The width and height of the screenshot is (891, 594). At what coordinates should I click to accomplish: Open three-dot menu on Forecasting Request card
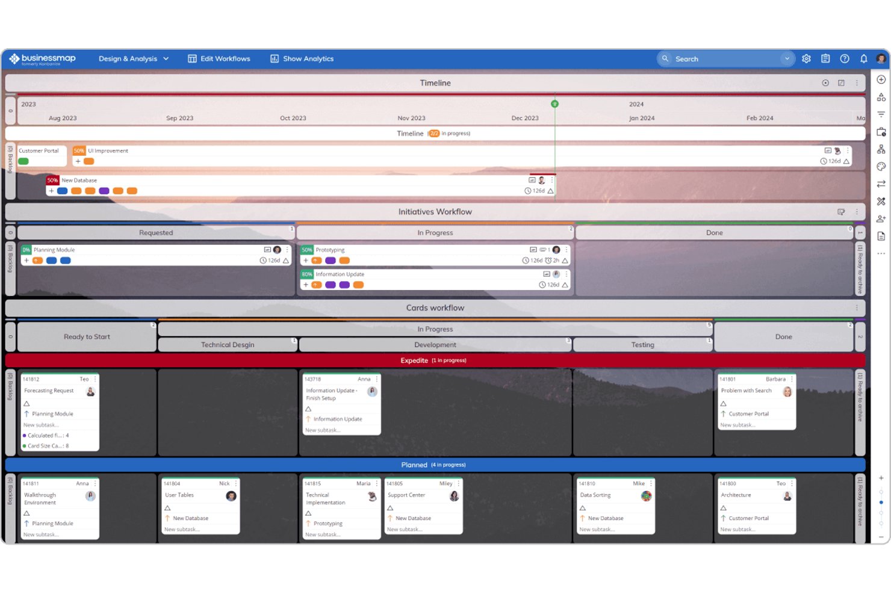click(95, 379)
